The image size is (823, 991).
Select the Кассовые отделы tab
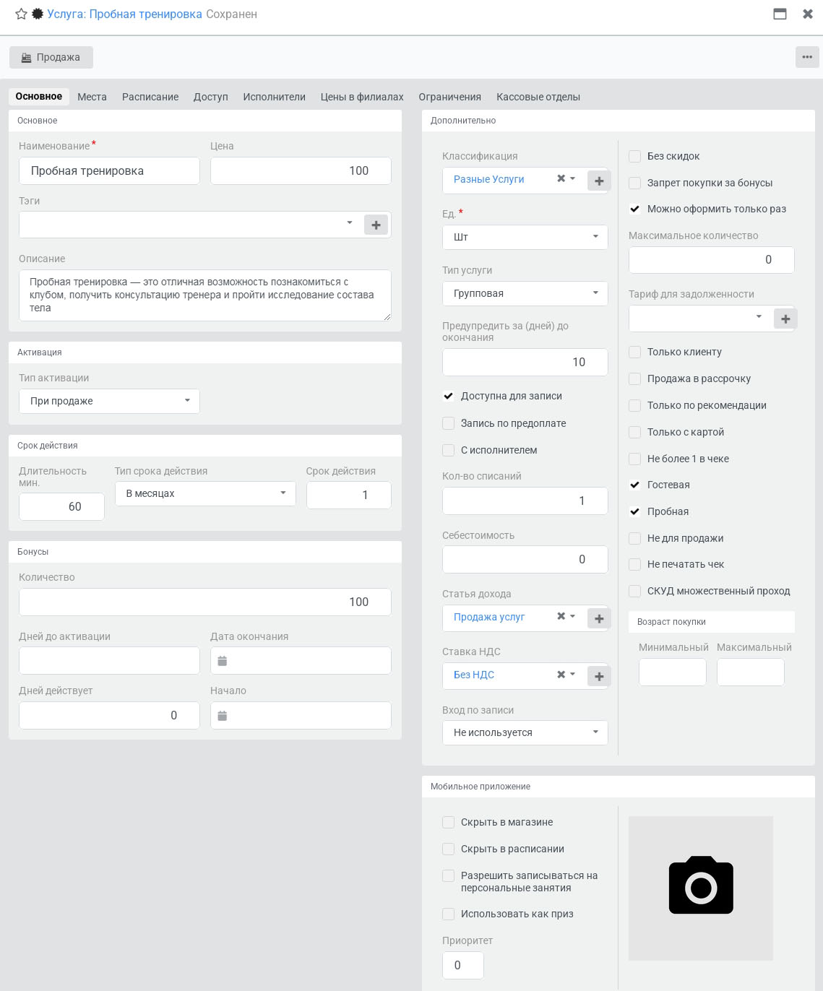click(538, 97)
